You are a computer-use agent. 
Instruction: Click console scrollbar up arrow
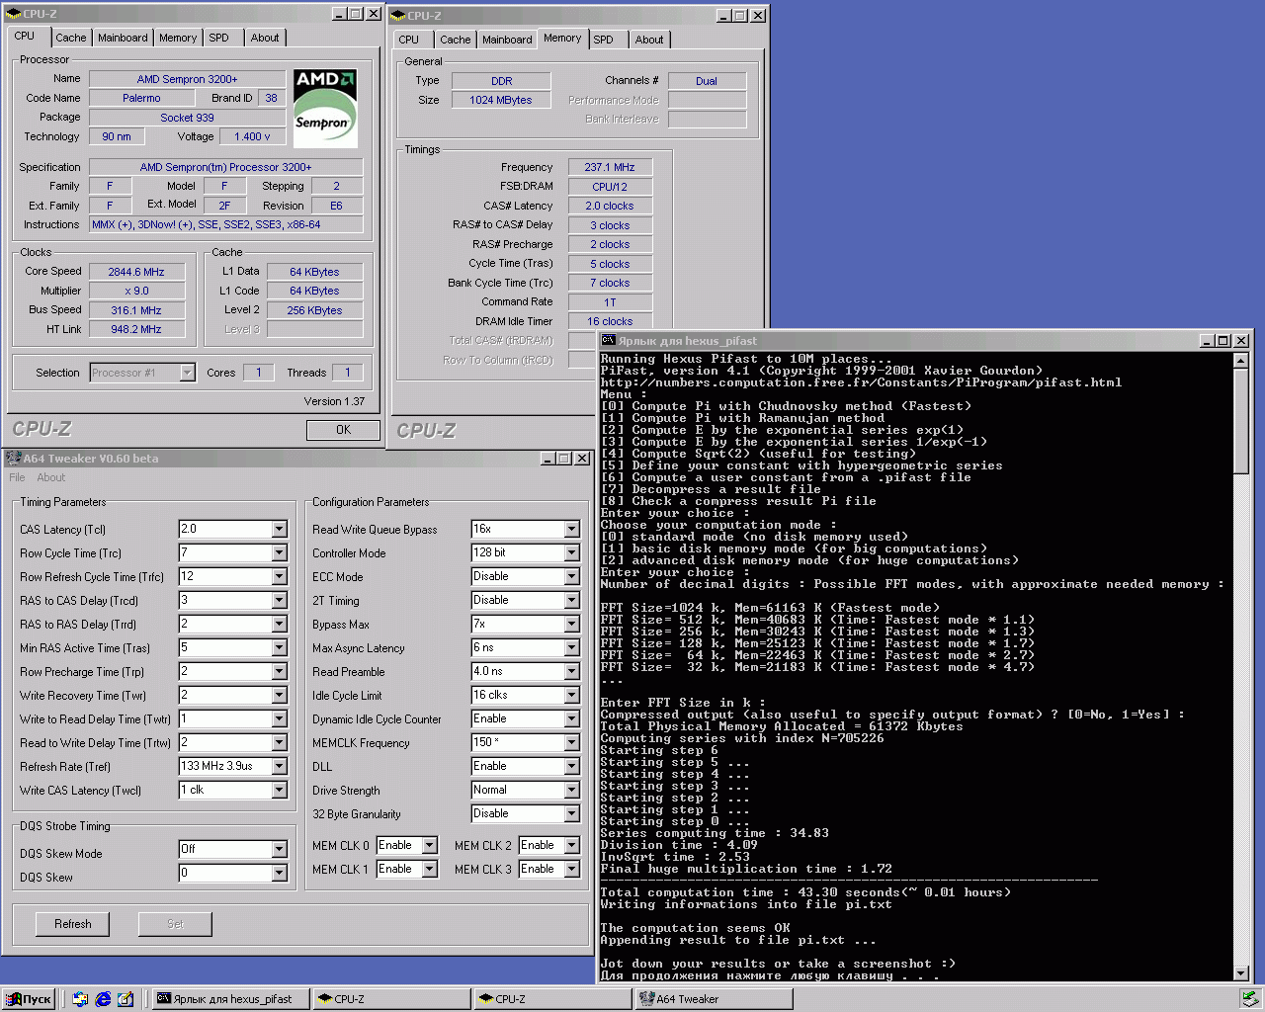[x=1242, y=361]
